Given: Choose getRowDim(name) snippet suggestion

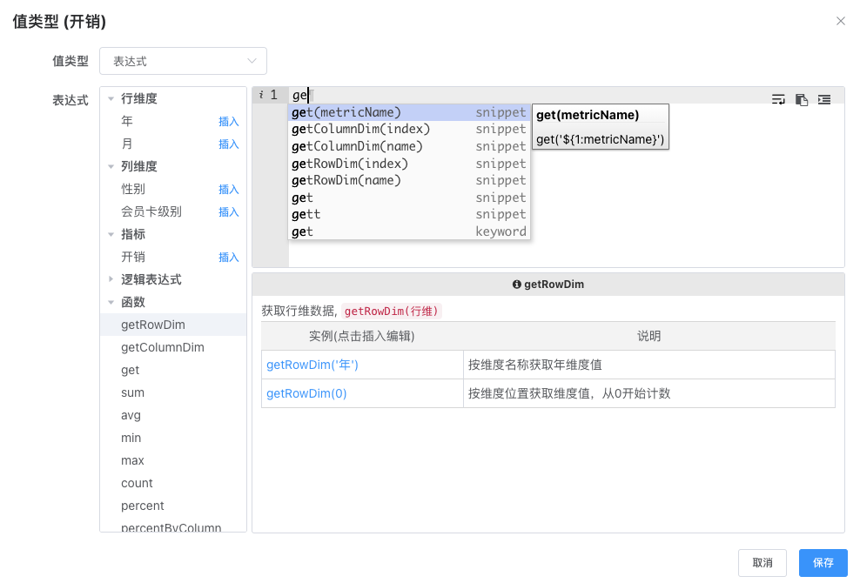Looking at the screenshot, I should click(346, 180).
